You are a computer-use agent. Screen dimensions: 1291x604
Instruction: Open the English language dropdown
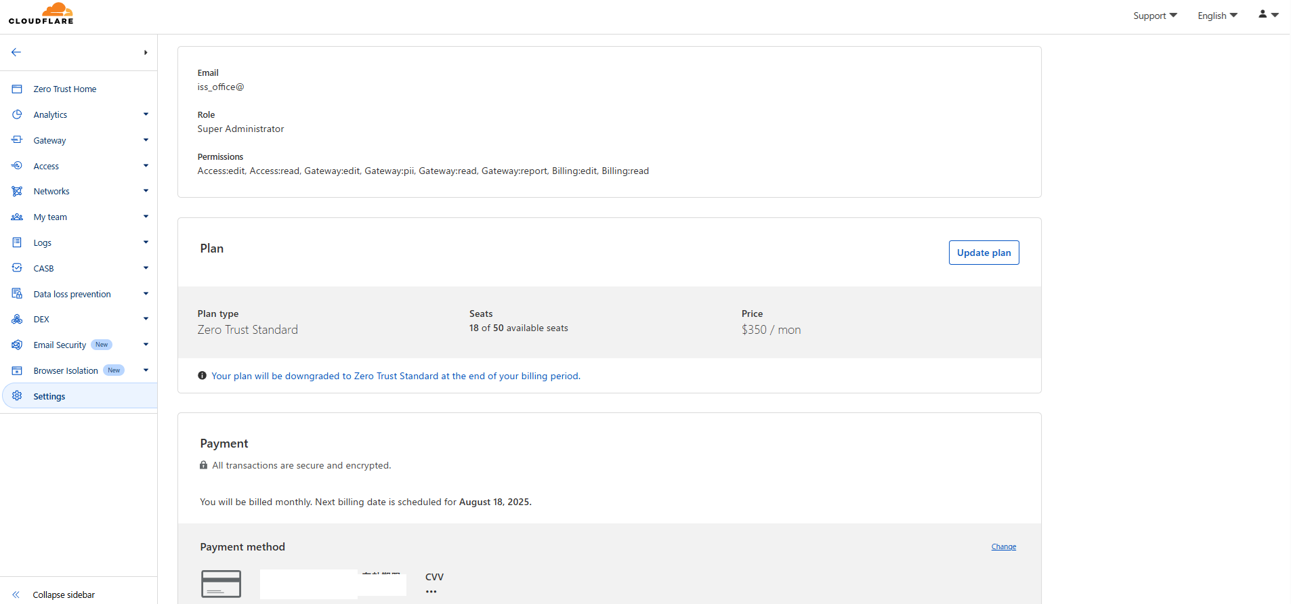point(1217,16)
